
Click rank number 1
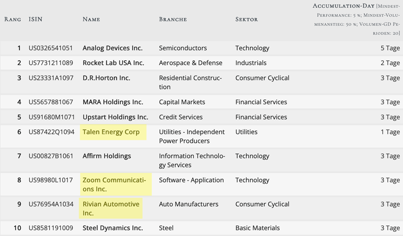19,48
